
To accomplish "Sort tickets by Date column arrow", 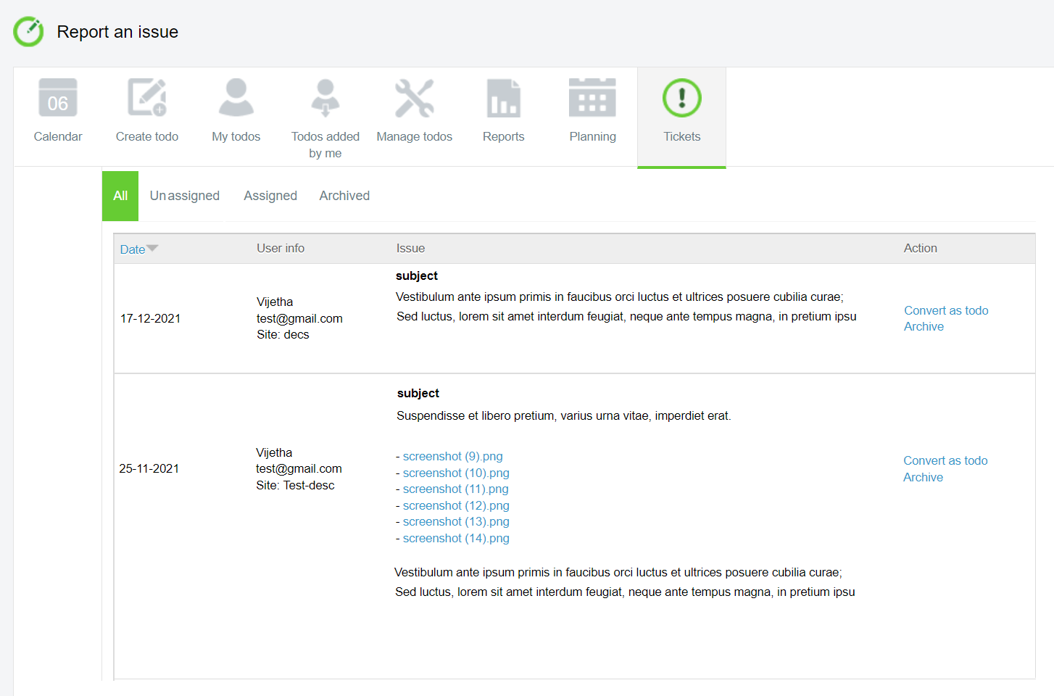I will (x=152, y=249).
